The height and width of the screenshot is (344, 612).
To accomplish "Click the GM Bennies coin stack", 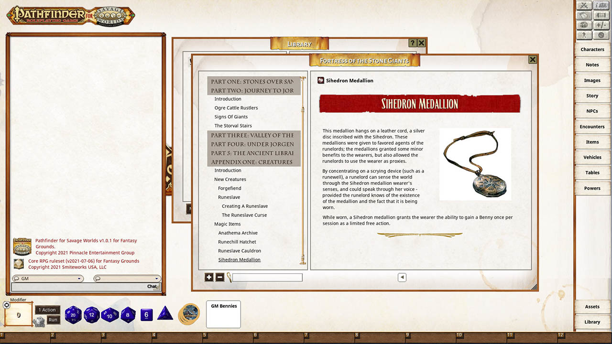I will tap(189, 314).
